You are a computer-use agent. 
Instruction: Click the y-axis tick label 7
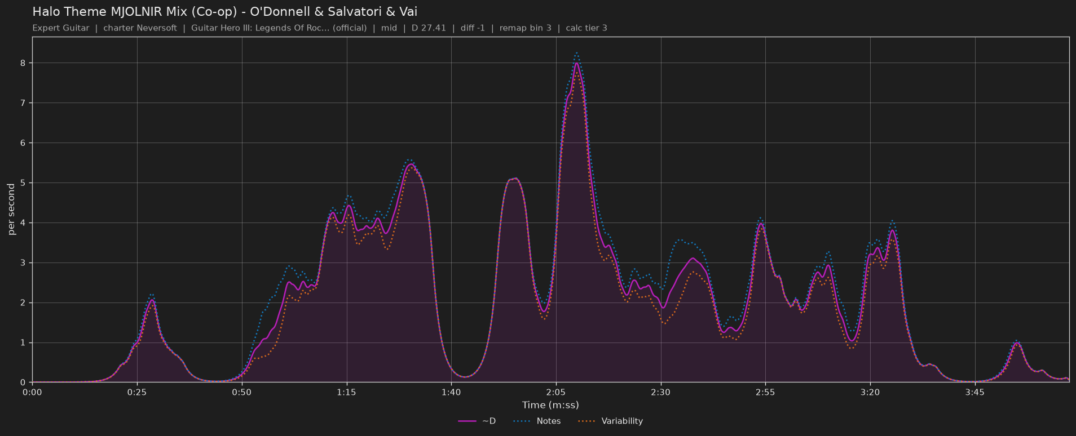pos(24,103)
